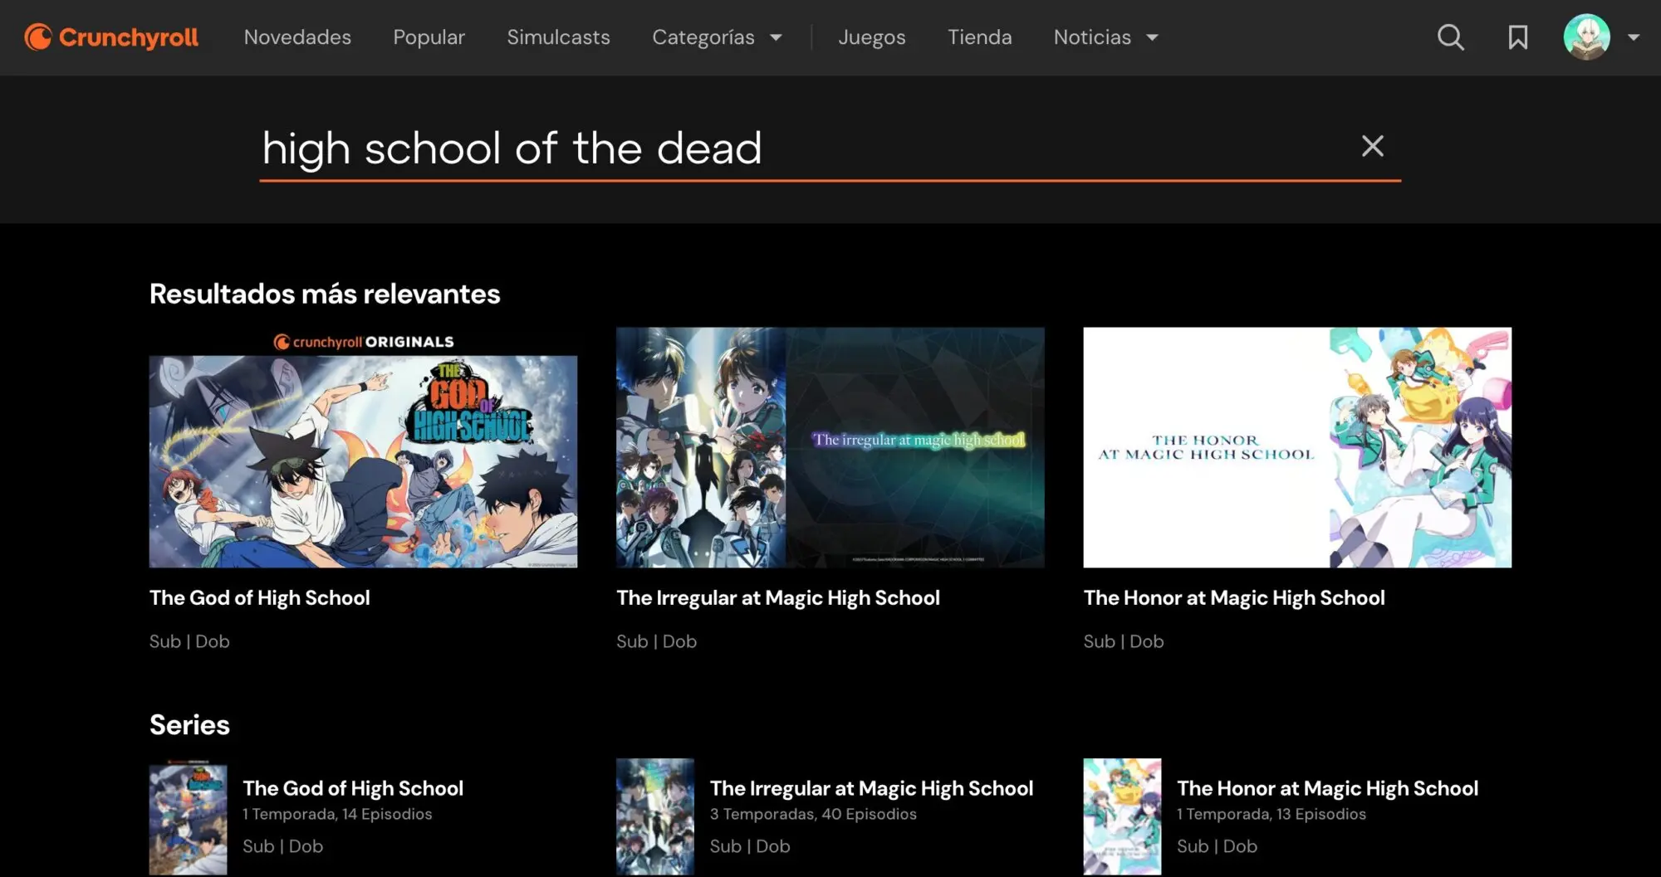The image size is (1661, 877).
Task: Click the search text input field
Action: tap(797, 149)
